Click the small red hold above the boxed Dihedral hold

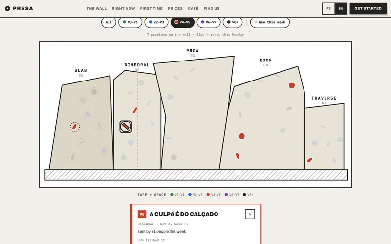135,110
